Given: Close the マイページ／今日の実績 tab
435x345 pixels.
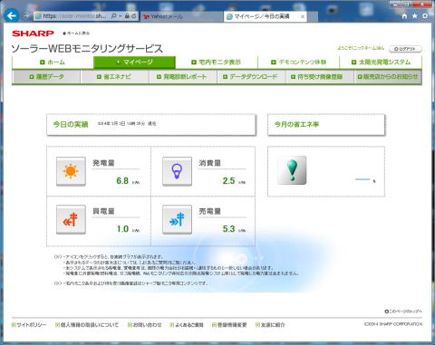Looking at the screenshot, I should click(x=303, y=16).
